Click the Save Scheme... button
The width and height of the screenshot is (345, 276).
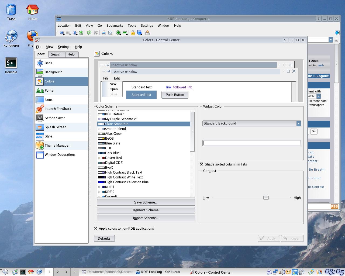point(146,202)
